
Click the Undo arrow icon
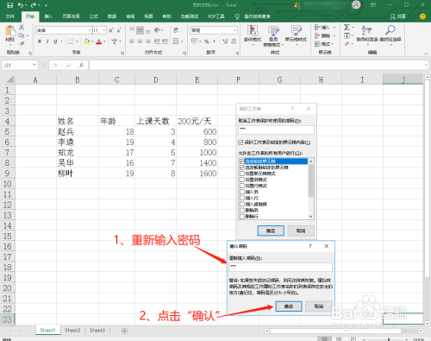21,5
